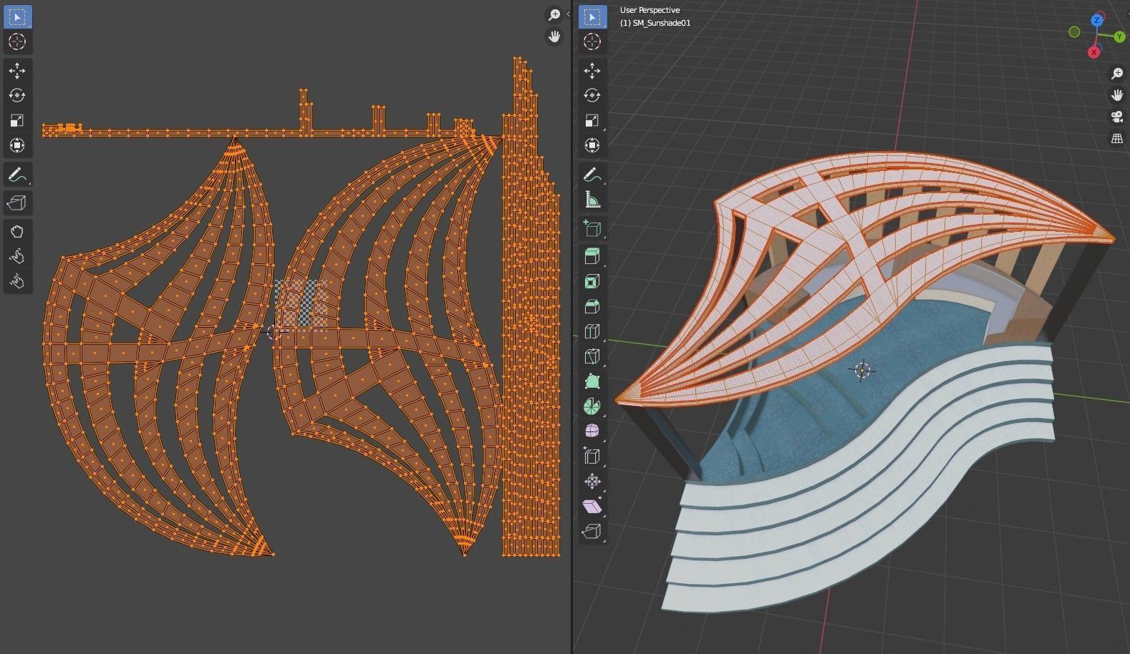Activate the Spin tool
The width and height of the screenshot is (1130, 654).
[x=592, y=406]
